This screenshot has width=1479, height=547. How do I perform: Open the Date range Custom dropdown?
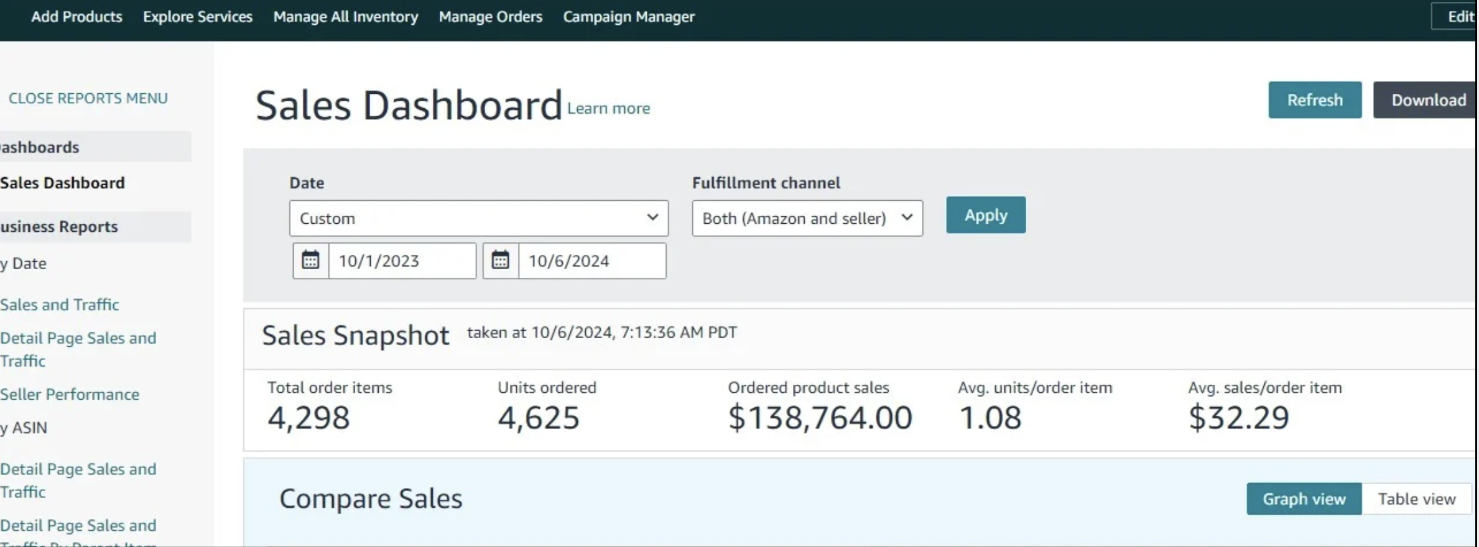pyautogui.click(x=478, y=218)
